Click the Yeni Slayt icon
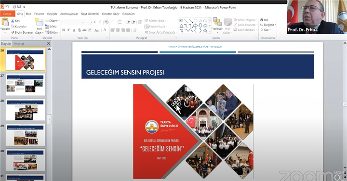Viewport: 347px width, 181px height. [x=39, y=22]
